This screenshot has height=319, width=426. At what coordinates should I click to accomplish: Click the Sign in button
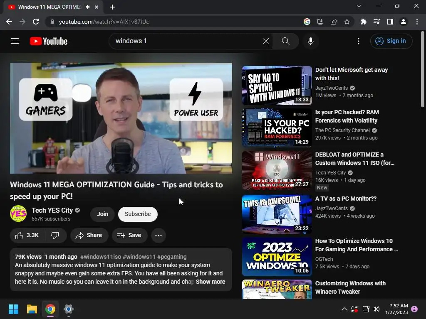tap(391, 41)
